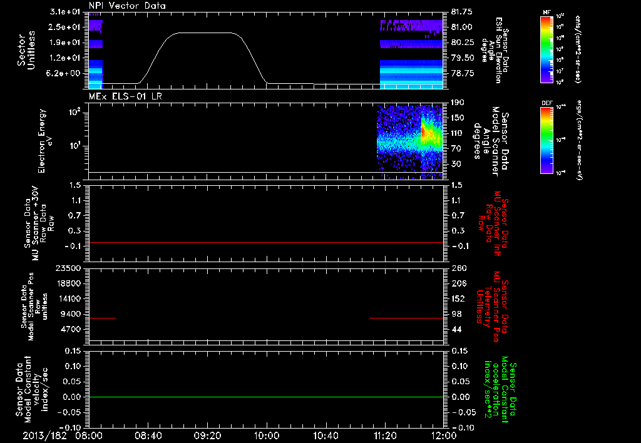Click the cnts/(cm**2-sr-sec) units label

tap(578, 49)
